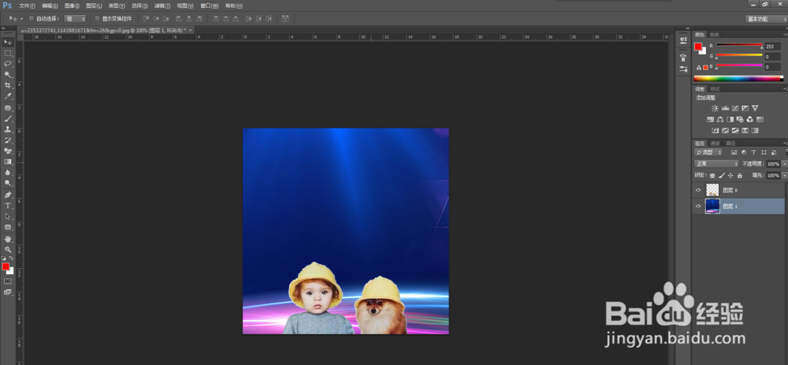Click the color spectrum ramp bar
Screen dimensions: 788x365
(738, 78)
